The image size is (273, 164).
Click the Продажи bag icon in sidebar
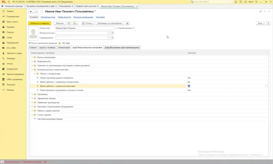pyautogui.click(x=3, y=27)
